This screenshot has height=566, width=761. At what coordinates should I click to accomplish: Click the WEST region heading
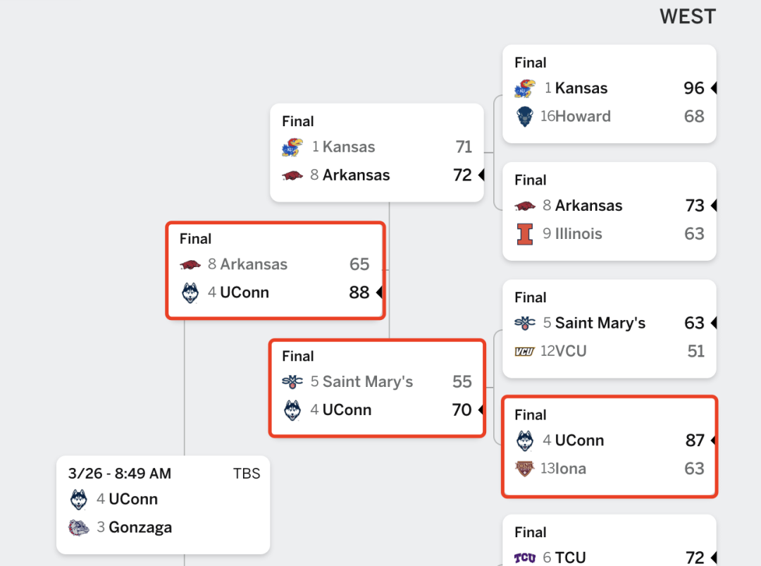[x=688, y=17]
